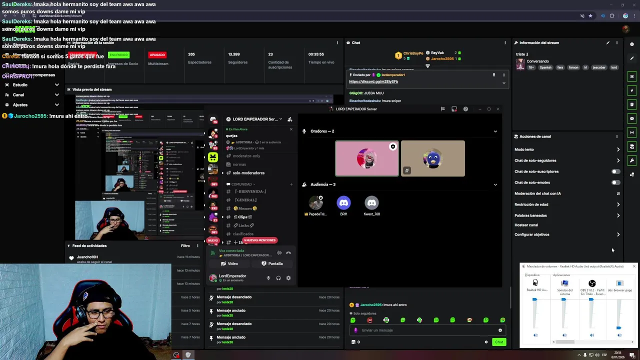Open Filtro in Feed de actividades
Viewport: 640px width, 360px height.
185,246
